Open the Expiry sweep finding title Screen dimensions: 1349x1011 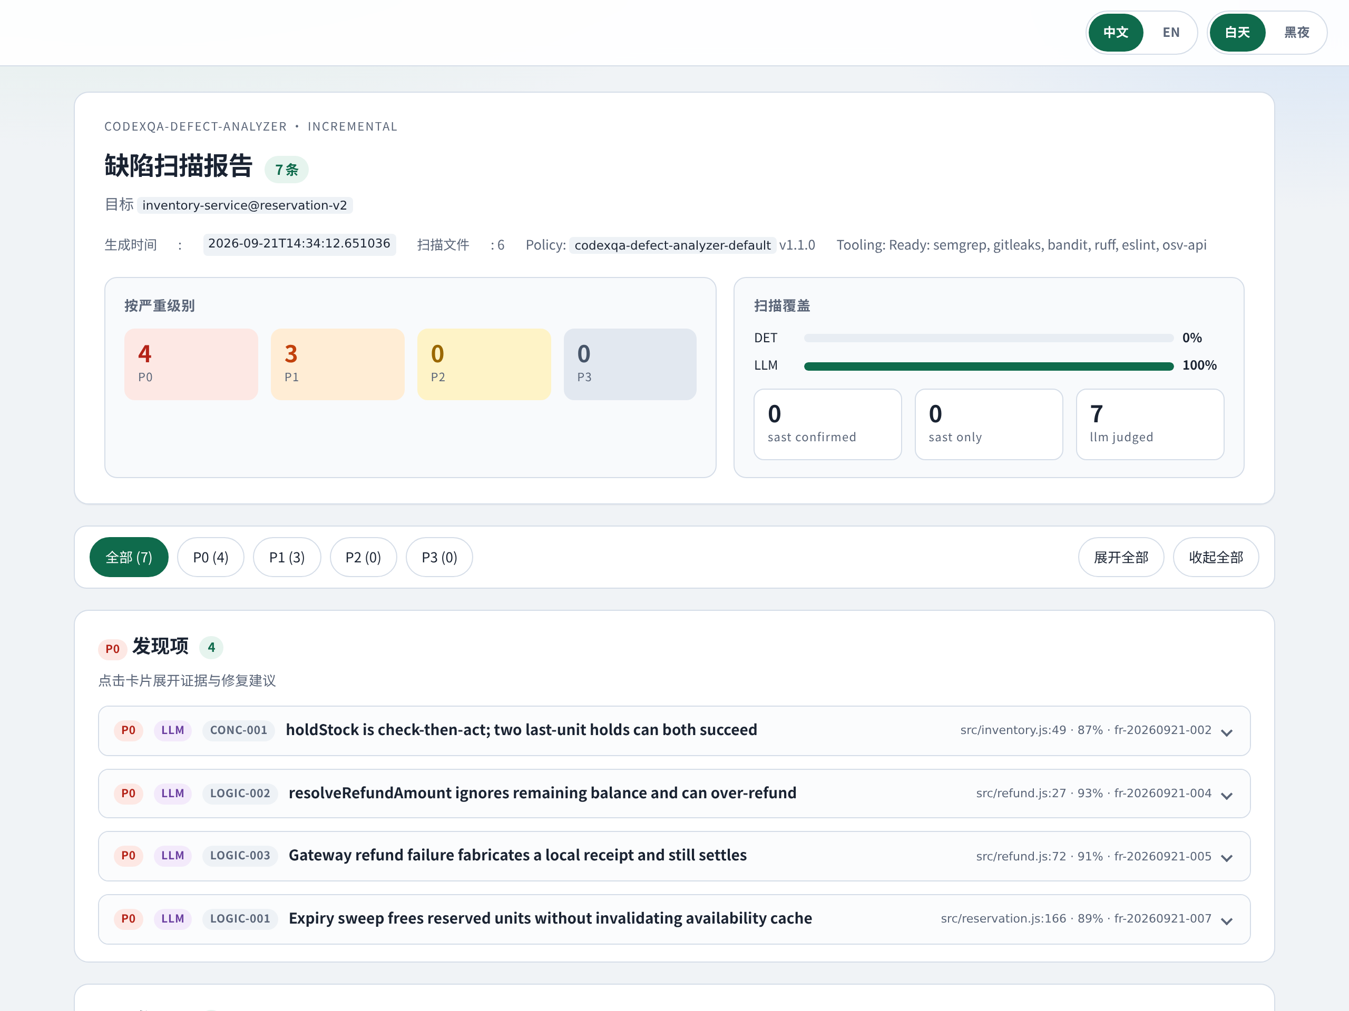[x=550, y=918]
